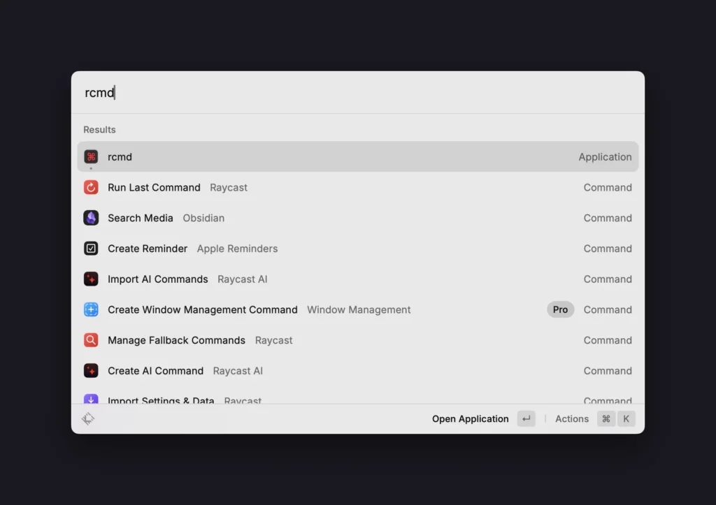
Task: Click the Create AI Command icon
Action: click(x=91, y=371)
